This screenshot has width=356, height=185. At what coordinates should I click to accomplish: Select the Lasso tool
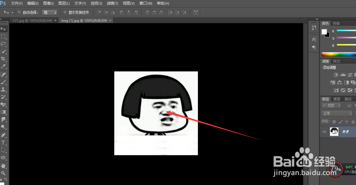click(x=3, y=44)
